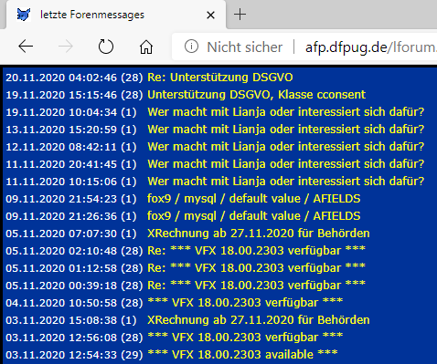The height and width of the screenshot is (364, 437).
Task: Open Re: VFX 18.00.2303 post at 02:10:48
Action: tap(256, 251)
